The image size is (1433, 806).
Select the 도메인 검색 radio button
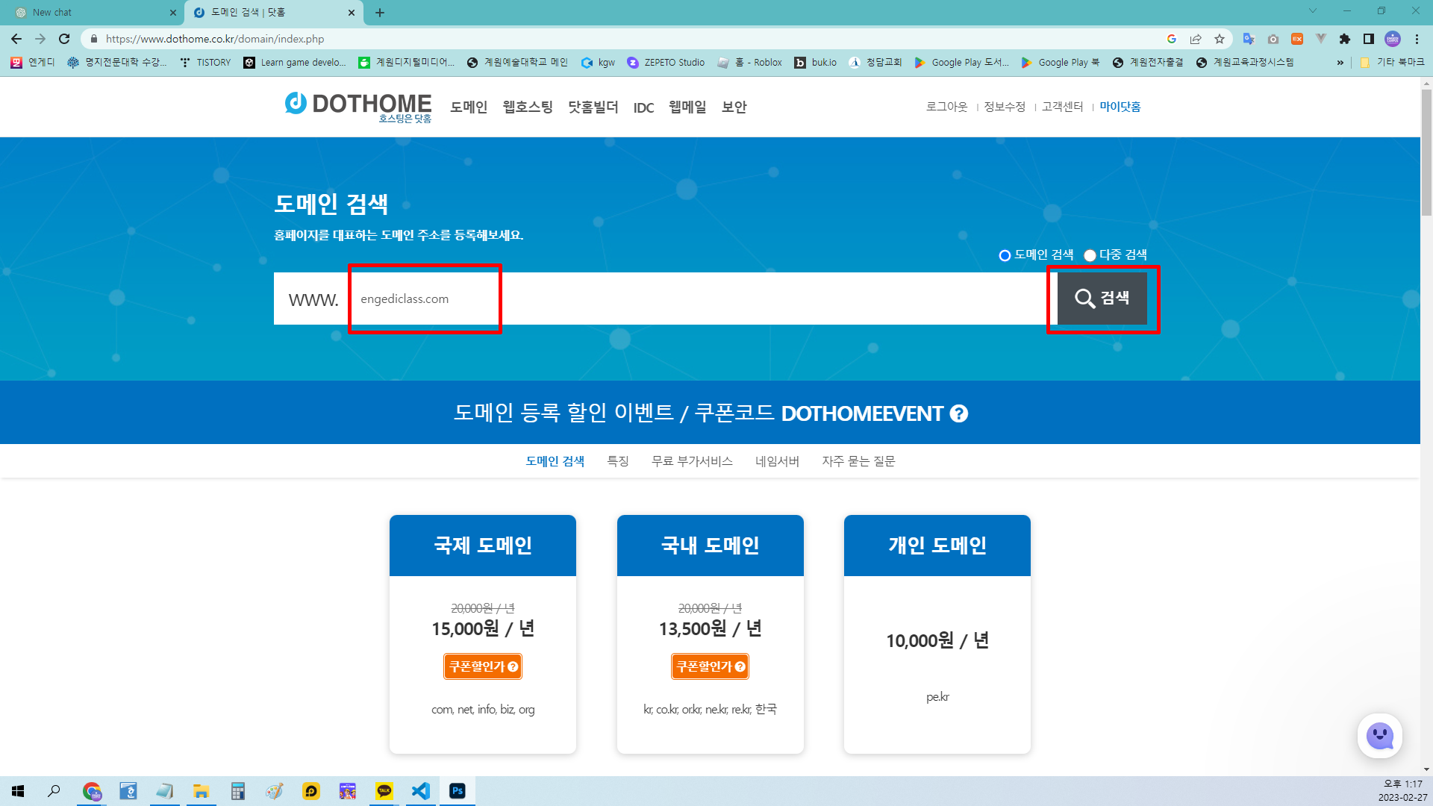click(x=1005, y=254)
